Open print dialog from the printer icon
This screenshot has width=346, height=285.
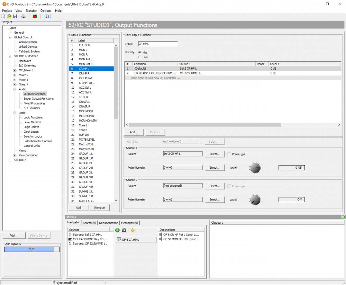pyautogui.click(x=23, y=16)
